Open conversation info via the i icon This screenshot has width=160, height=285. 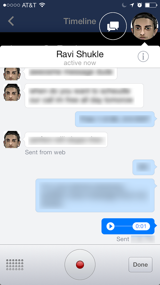(143, 57)
